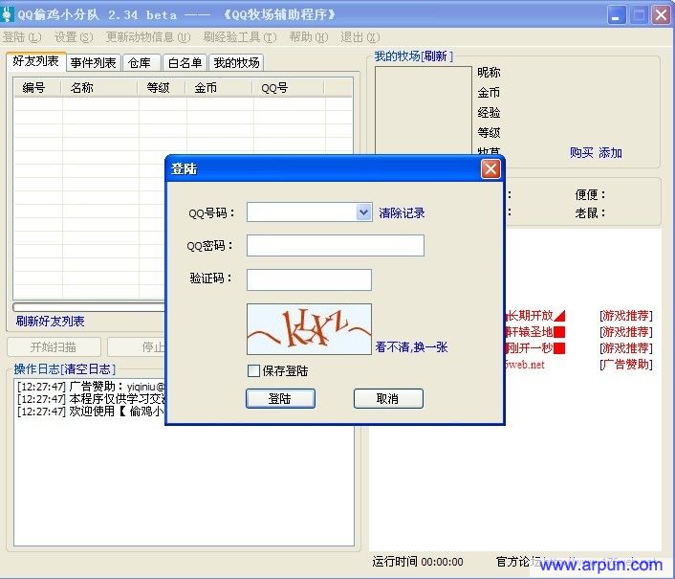675x579 pixels.
Task: Click 清空日志 link in 操作日志
Action: coord(87,369)
